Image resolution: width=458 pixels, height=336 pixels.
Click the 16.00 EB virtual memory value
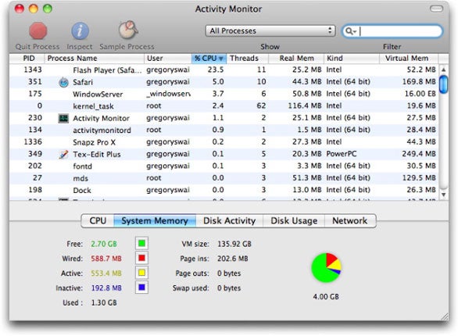point(420,94)
